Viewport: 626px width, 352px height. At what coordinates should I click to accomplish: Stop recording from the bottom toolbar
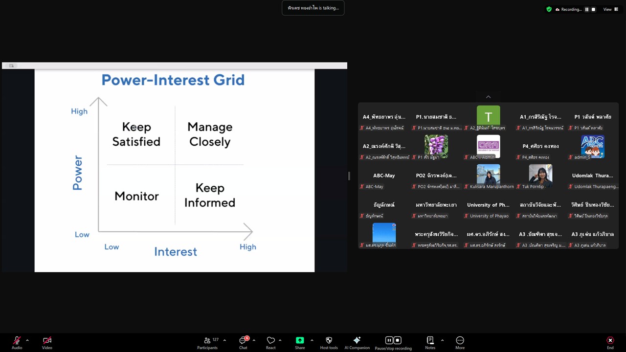point(398,340)
